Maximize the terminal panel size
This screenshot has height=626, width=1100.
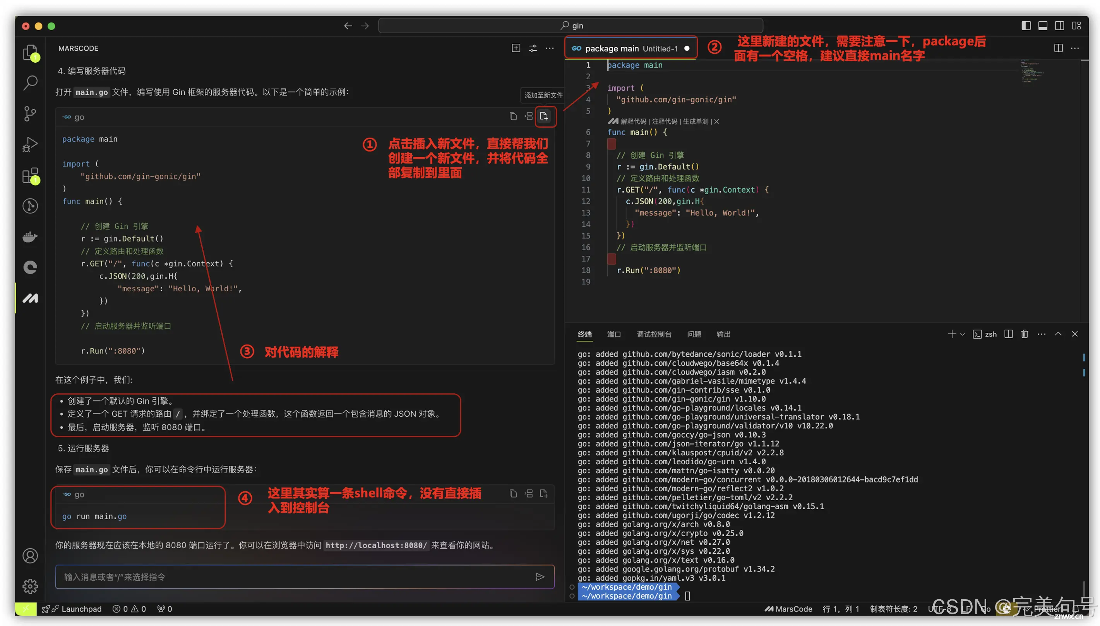coord(1058,334)
